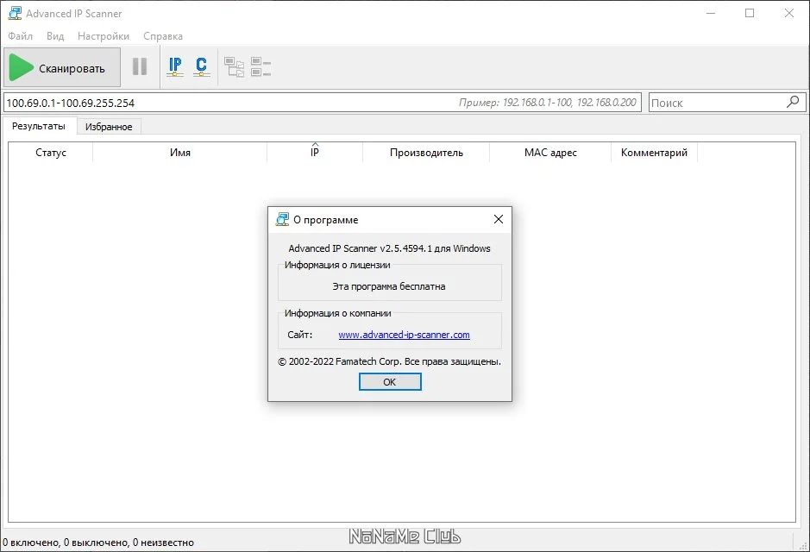Viewport: 810px width, 552px height.
Task: Click the О программе dialog title icon
Action: [x=282, y=219]
